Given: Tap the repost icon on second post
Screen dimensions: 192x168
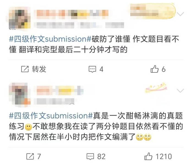Looking at the screenshot, I should 30,156.
